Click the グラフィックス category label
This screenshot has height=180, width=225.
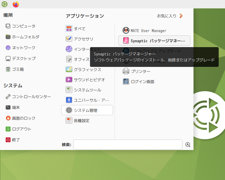88,70
